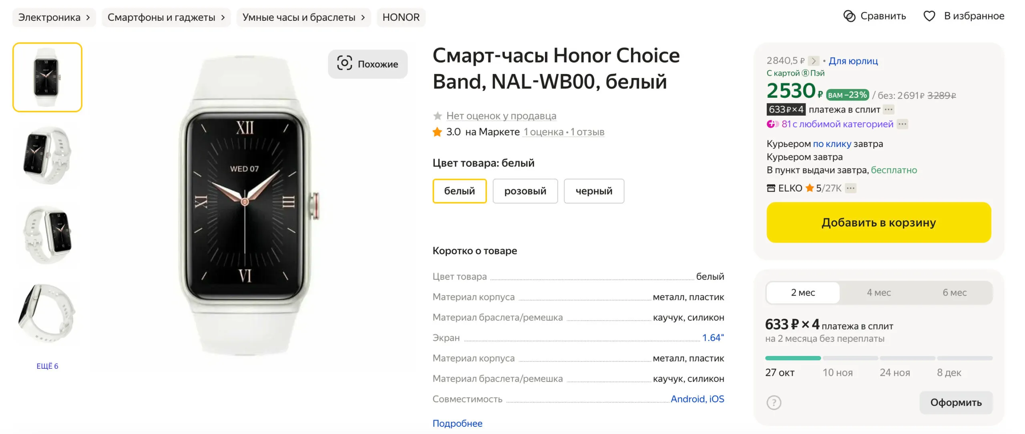Viewport: 1025px width, 434px height.
Task: Select the черный color option
Action: pos(594,191)
